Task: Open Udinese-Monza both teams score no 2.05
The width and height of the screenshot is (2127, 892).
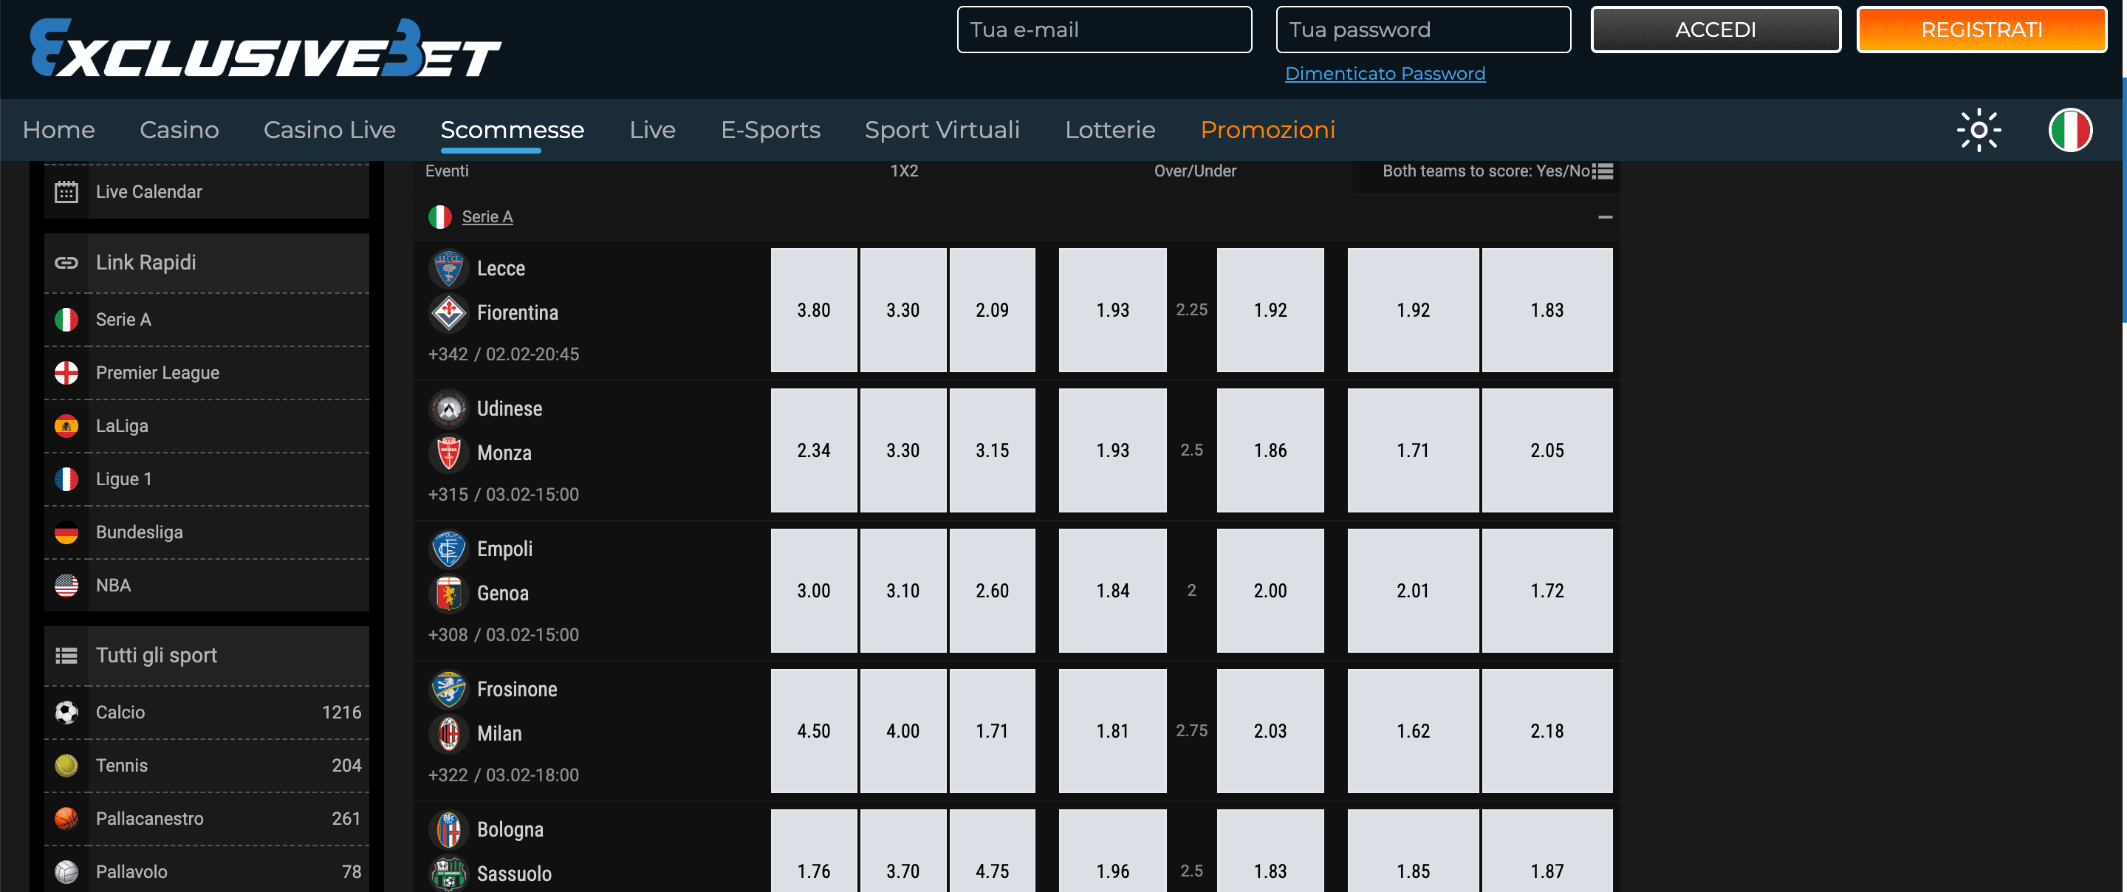Action: [x=1547, y=451]
